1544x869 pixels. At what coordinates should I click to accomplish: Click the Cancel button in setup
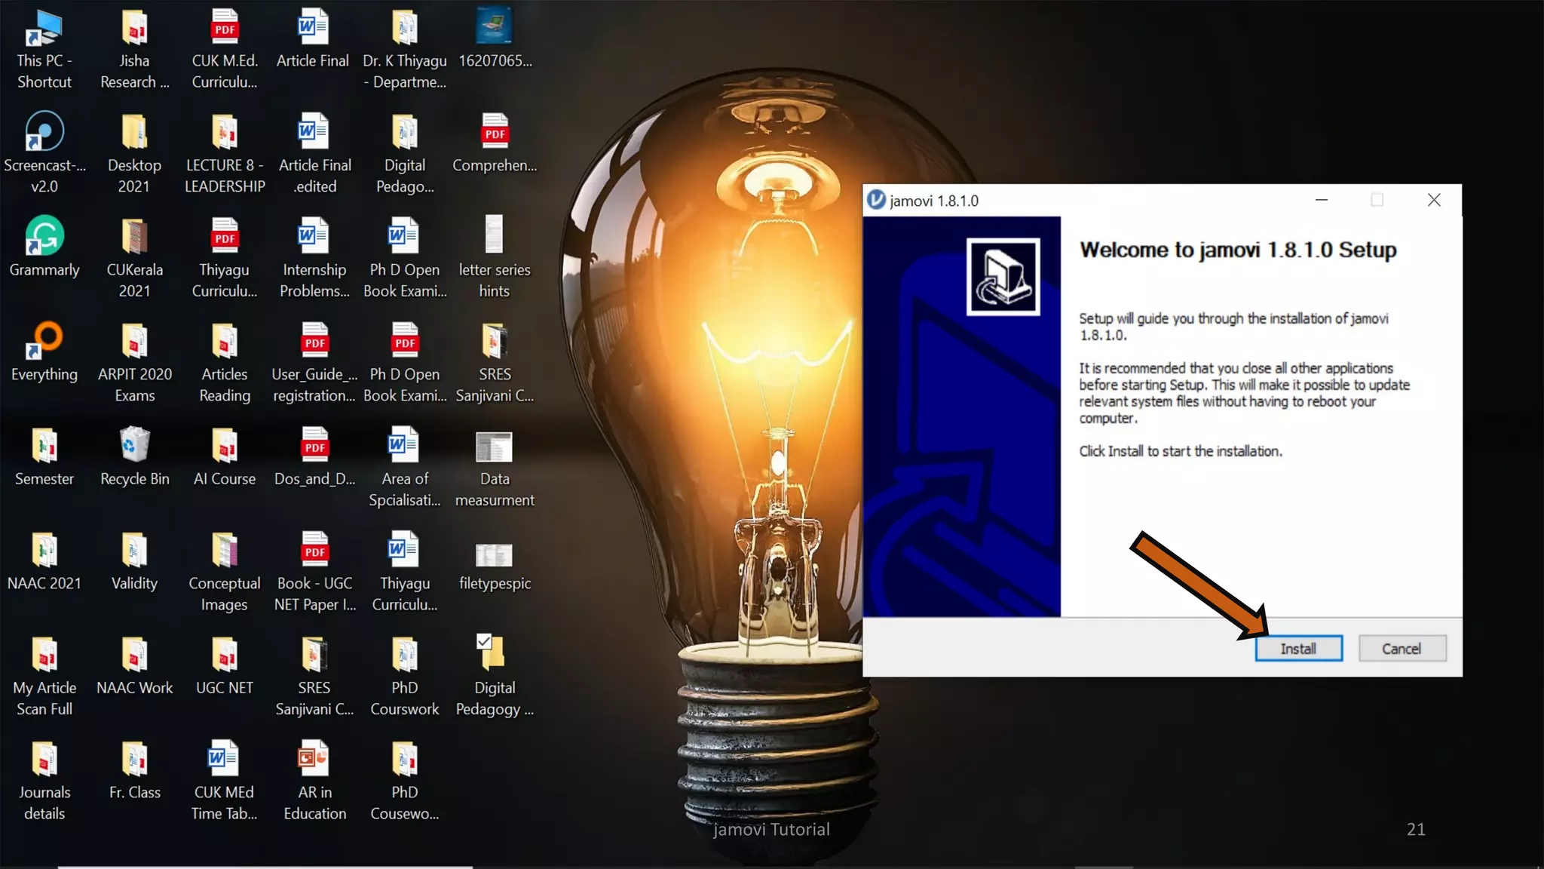coord(1402,649)
